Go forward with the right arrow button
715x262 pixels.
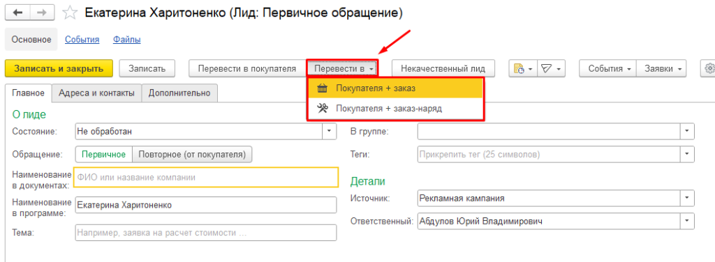42,13
